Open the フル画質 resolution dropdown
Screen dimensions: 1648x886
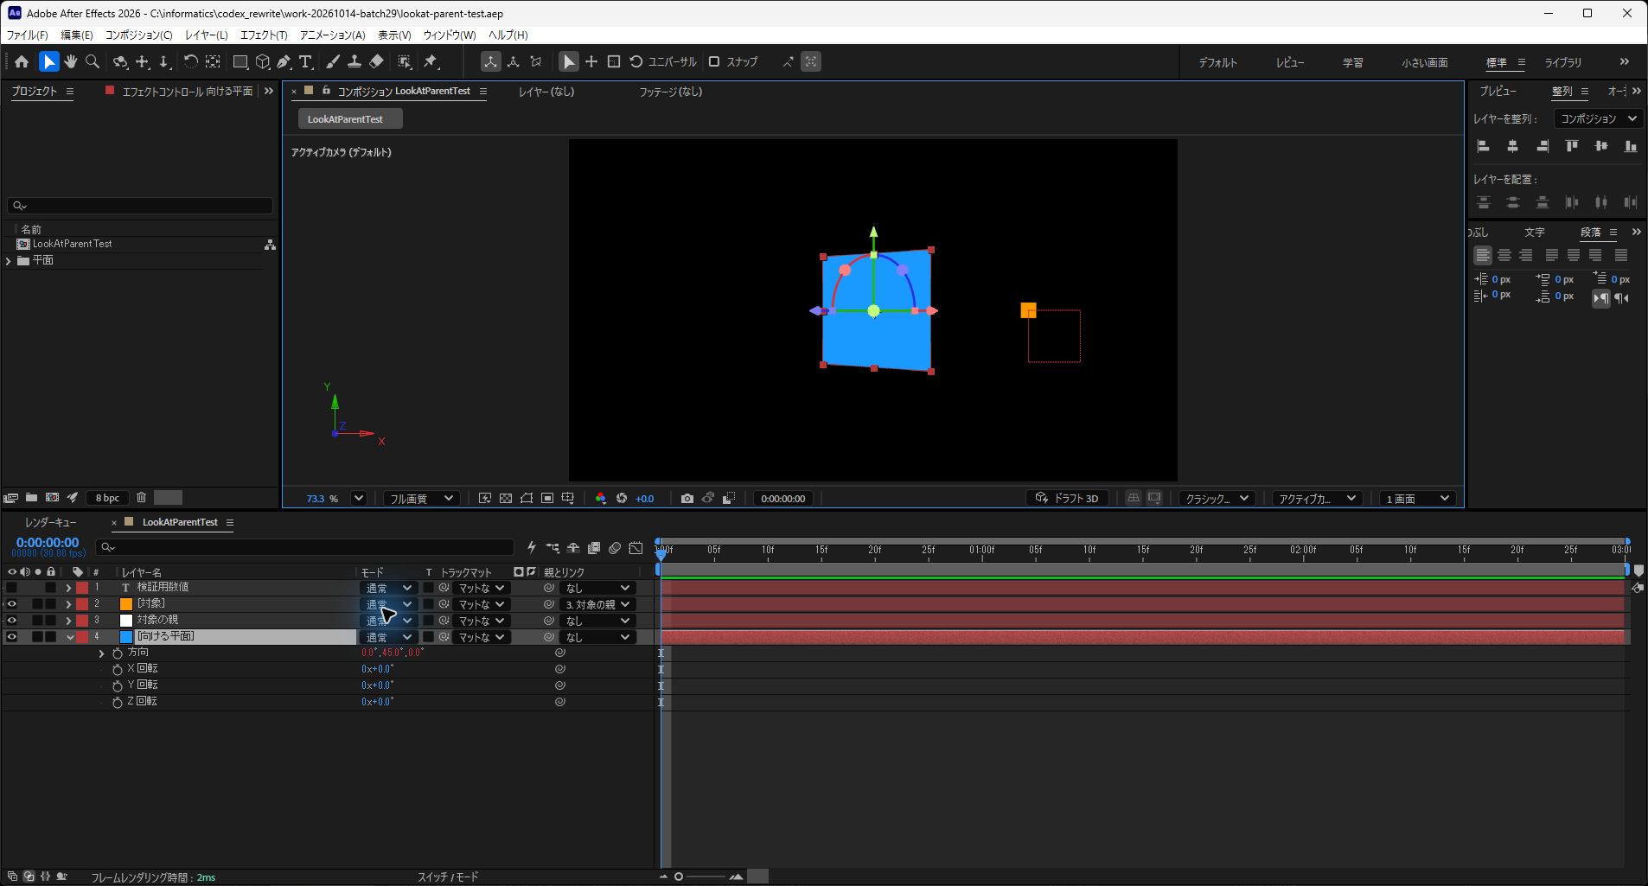click(x=421, y=498)
